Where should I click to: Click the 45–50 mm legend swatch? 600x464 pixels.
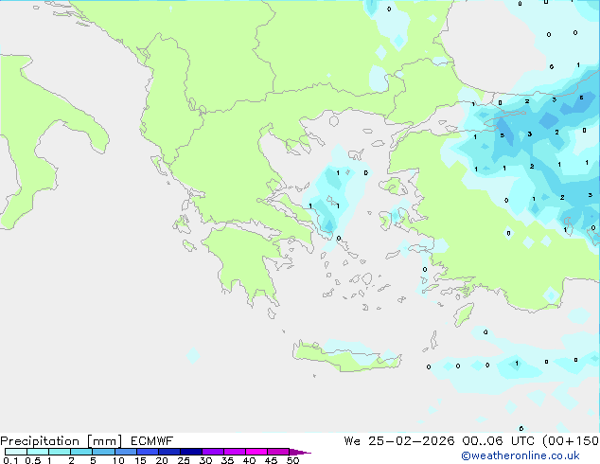pyautogui.click(x=278, y=452)
